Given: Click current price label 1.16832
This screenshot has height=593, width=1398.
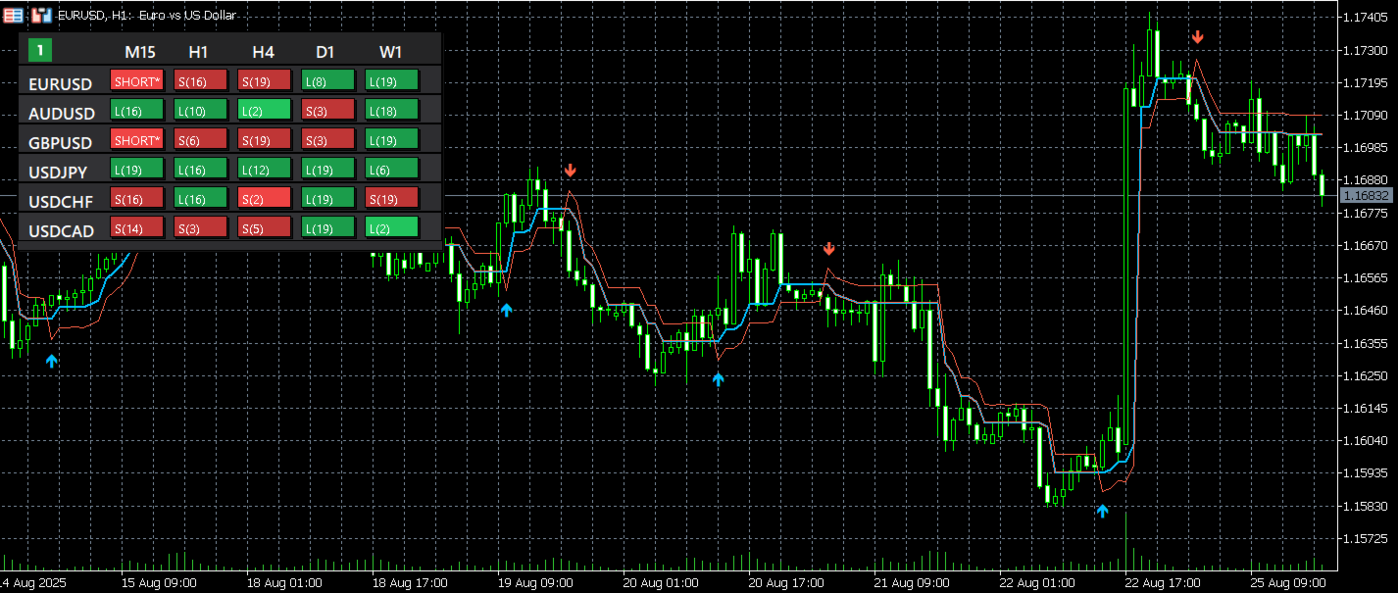Looking at the screenshot, I should (1367, 196).
